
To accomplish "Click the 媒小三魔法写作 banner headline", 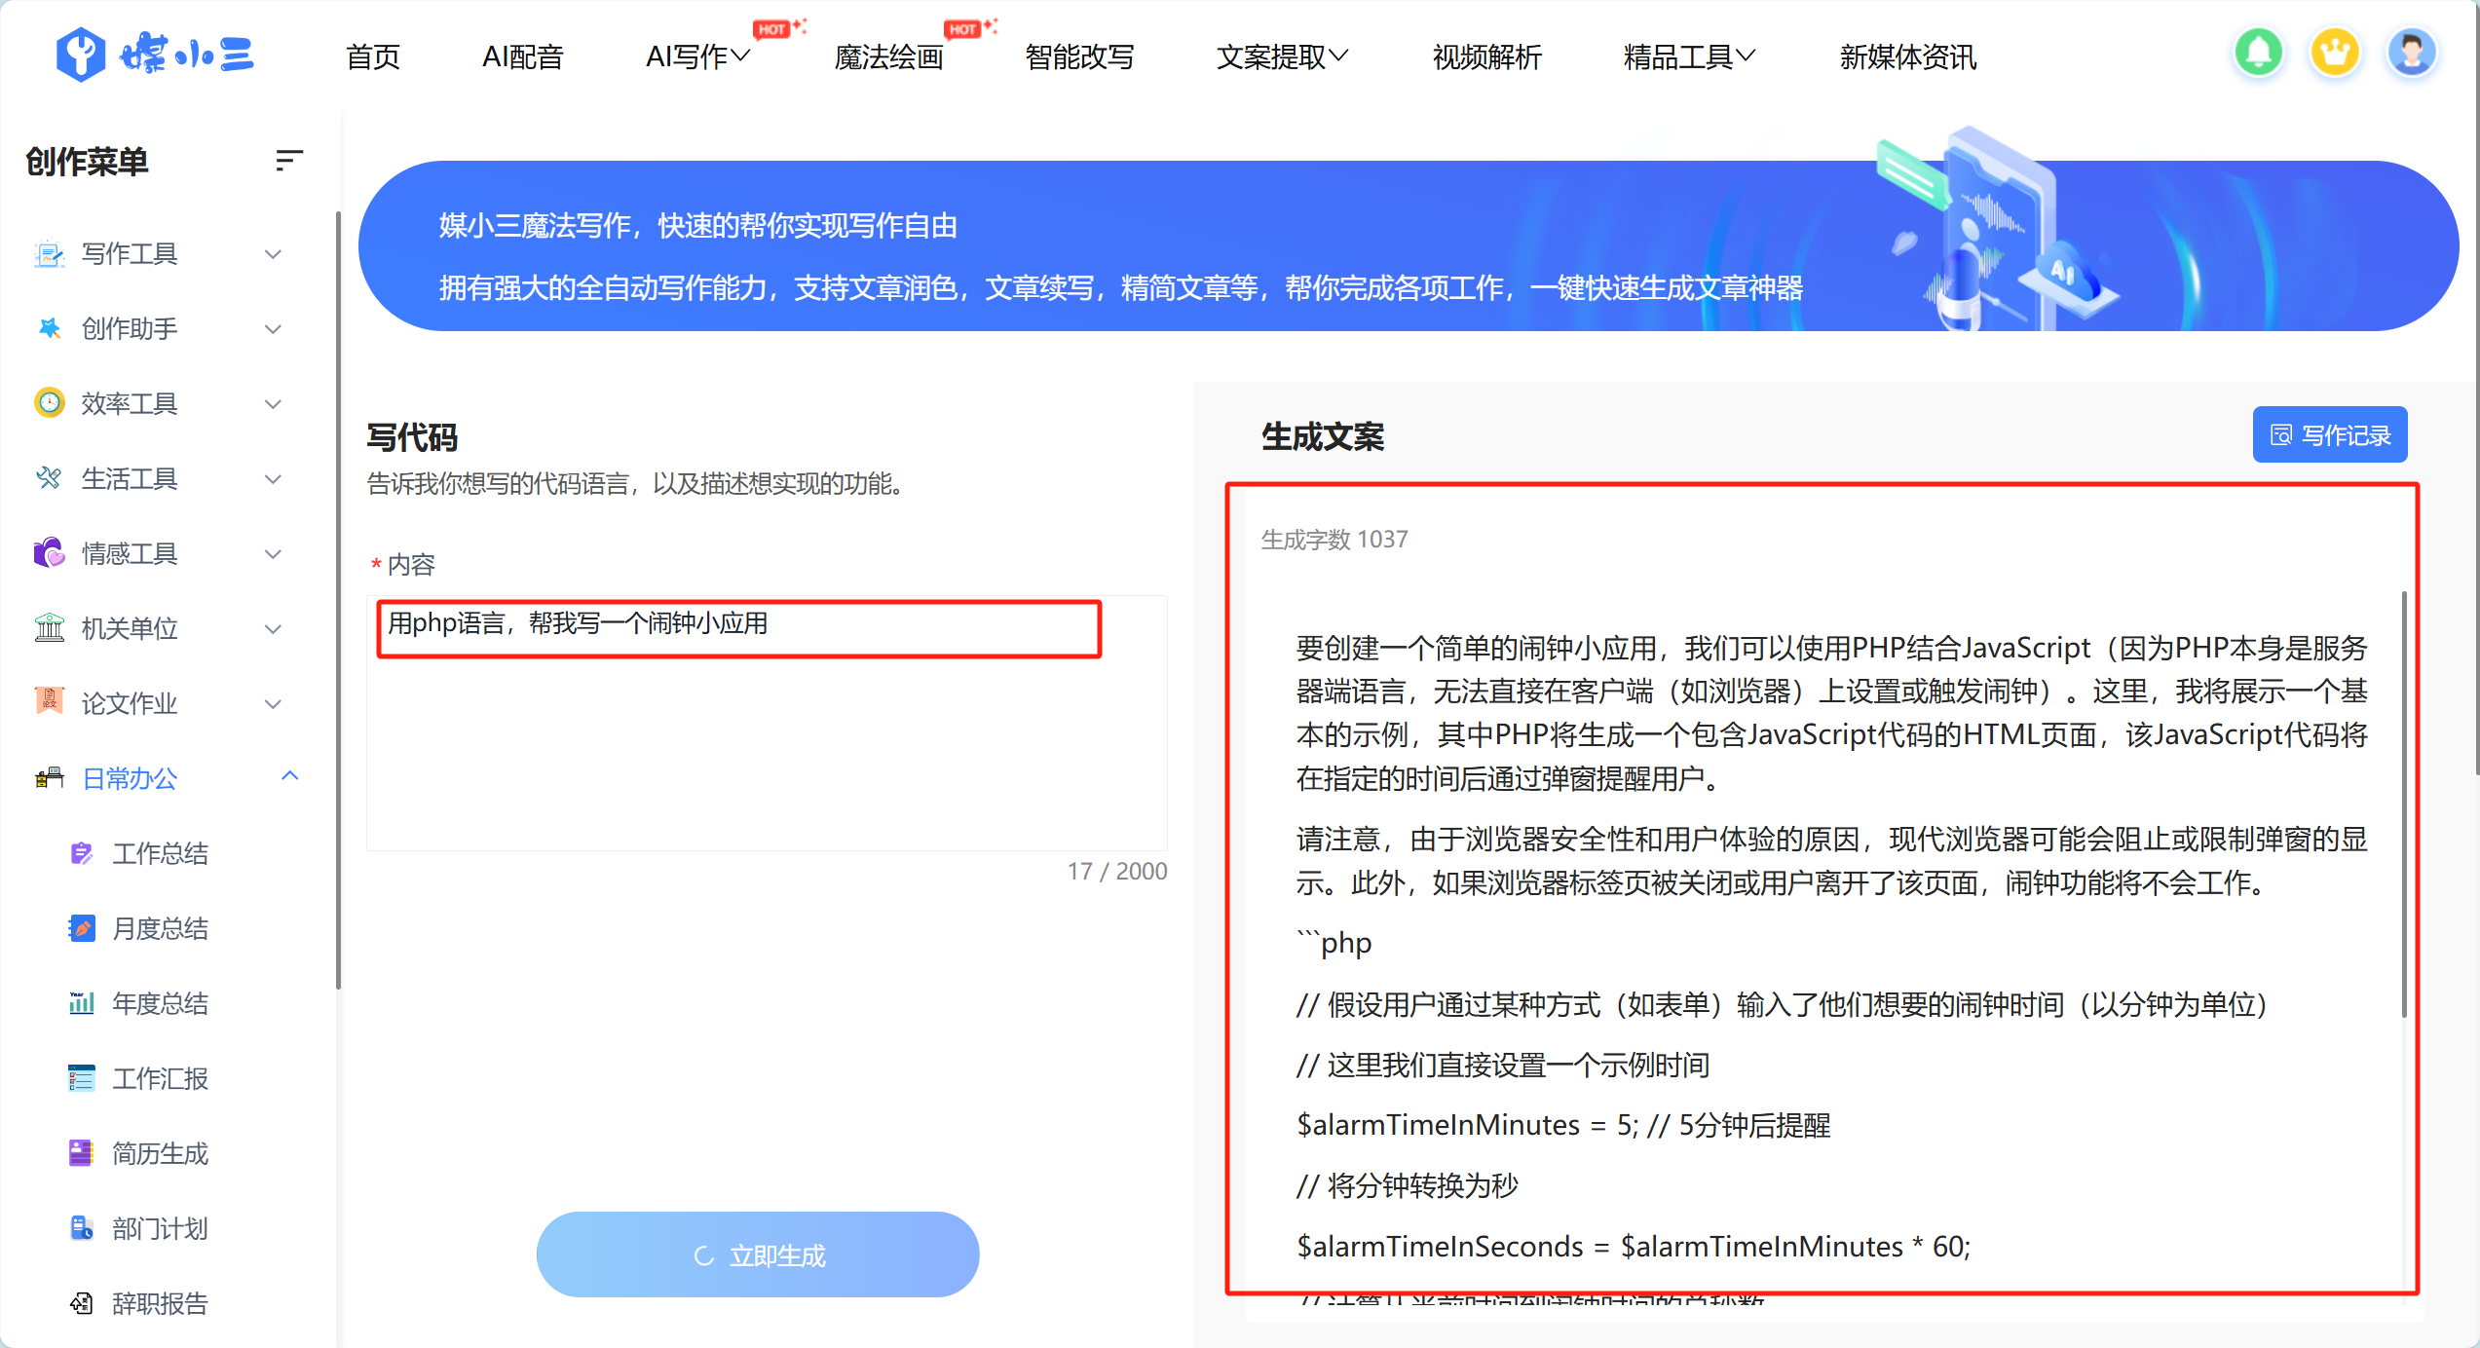I will [697, 226].
